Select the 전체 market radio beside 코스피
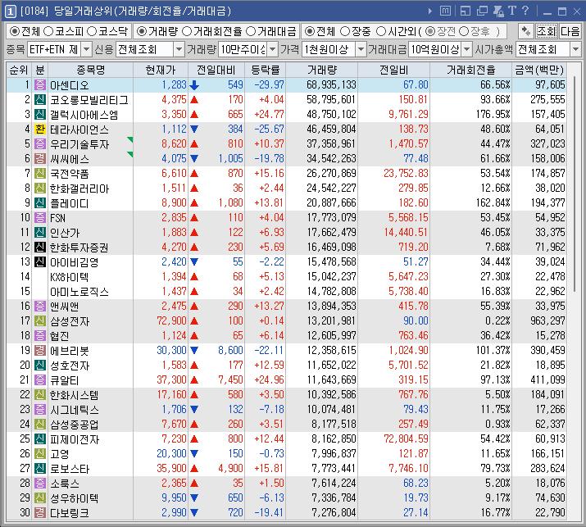 point(14,31)
